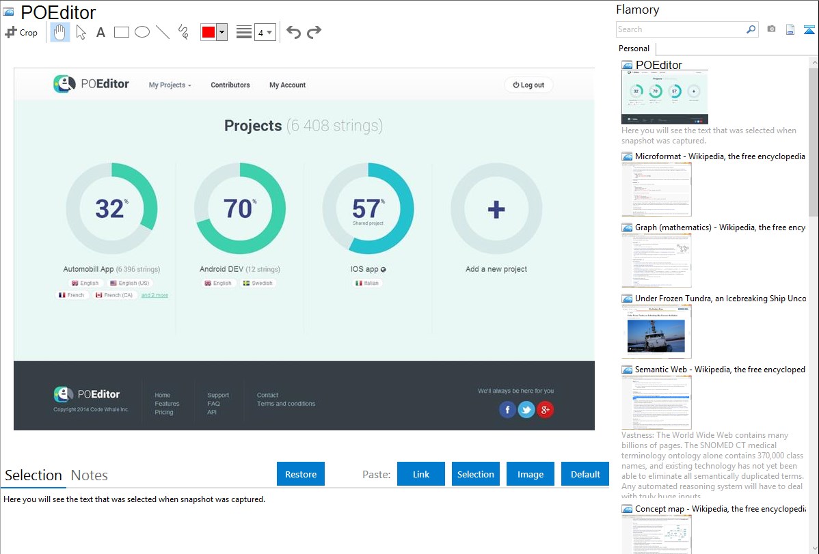Open the Contributors menu item

pyautogui.click(x=230, y=85)
